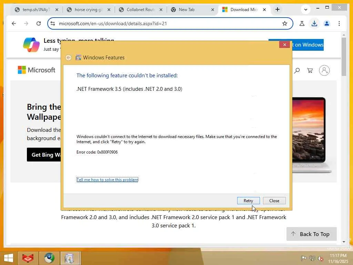
Task: Click the microsoft.com address bar URL
Action: pyautogui.click(x=113, y=23)
